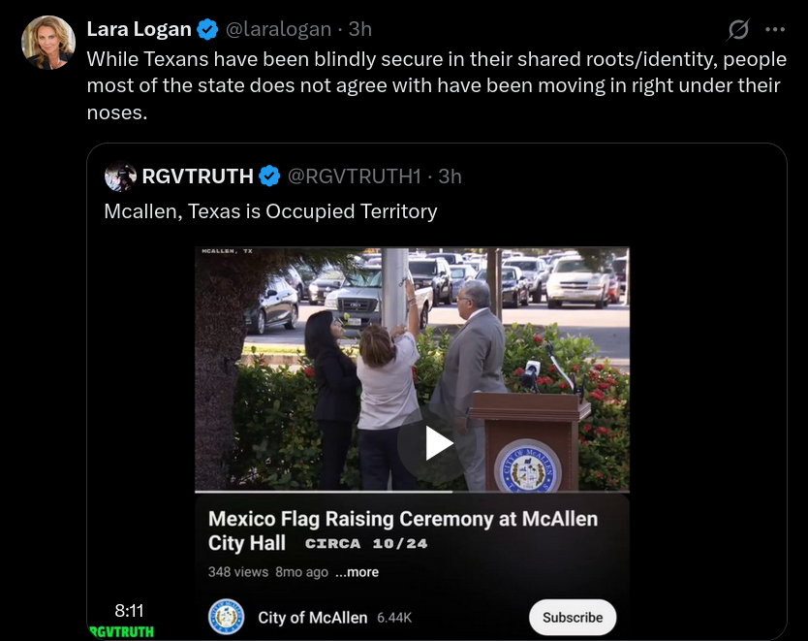Screen dimensions: 808x641
Task: Click the 3h timestamp on Lara Logan's post
Action: (360, 29)
